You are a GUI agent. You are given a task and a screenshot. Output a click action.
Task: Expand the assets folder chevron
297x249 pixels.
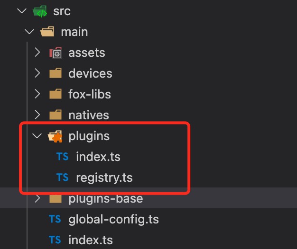click(37, 53)
